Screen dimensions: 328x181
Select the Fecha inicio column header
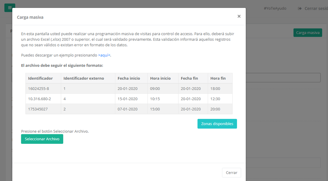129,78
